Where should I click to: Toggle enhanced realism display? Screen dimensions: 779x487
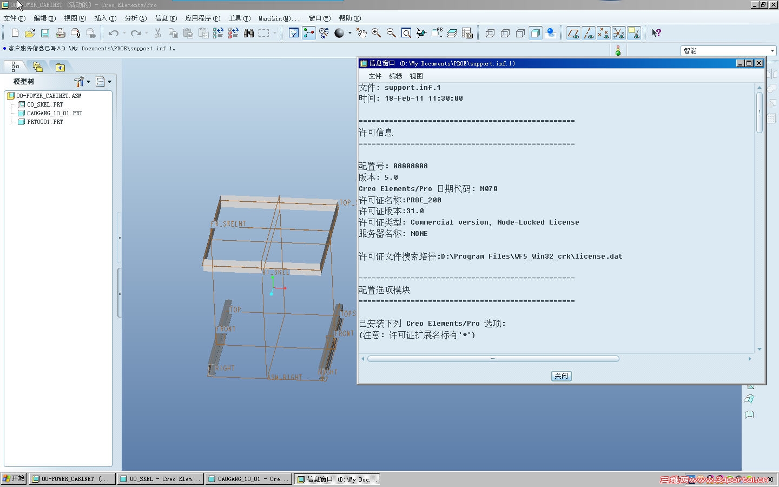coord(551,33)
